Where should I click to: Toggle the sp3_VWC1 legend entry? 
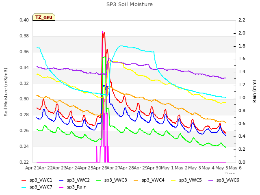37,180
